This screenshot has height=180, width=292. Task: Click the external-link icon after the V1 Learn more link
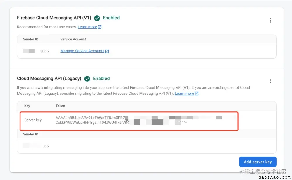(100, 27)
